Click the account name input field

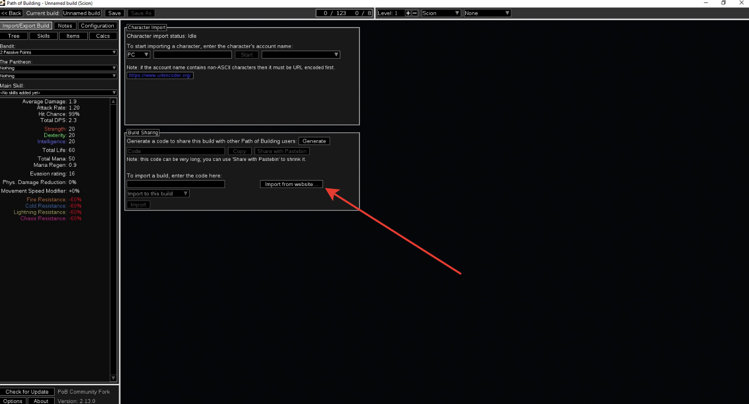(192, 55)
